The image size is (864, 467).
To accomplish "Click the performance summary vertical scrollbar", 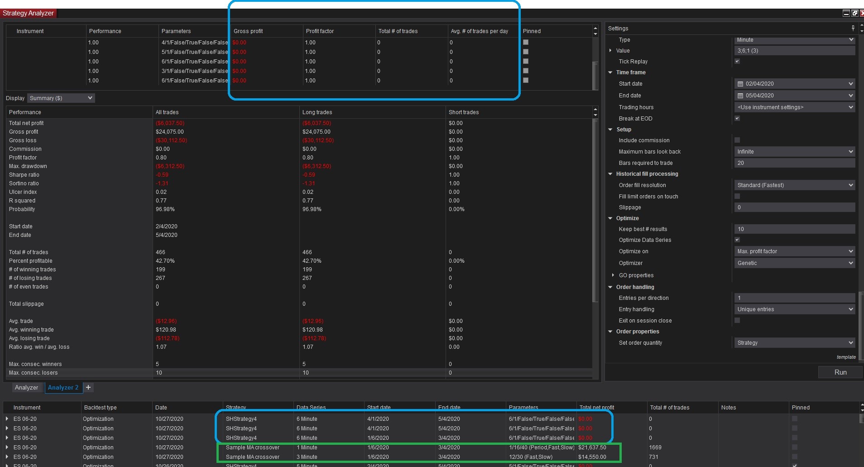I will tap(595, 208).
